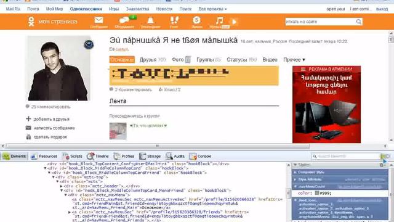The height and width of the screenshot is (222, 394).
Task: Collapse the hook_Block_MiddleColumnTopCardFriend div node
Action: click(49, 173)
